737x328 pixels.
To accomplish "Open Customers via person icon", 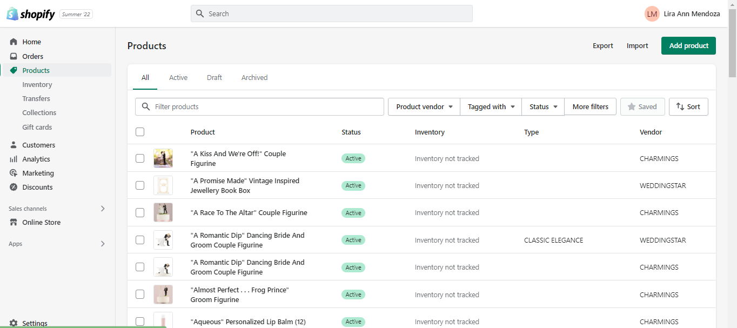I will click(x=14, y=145).
